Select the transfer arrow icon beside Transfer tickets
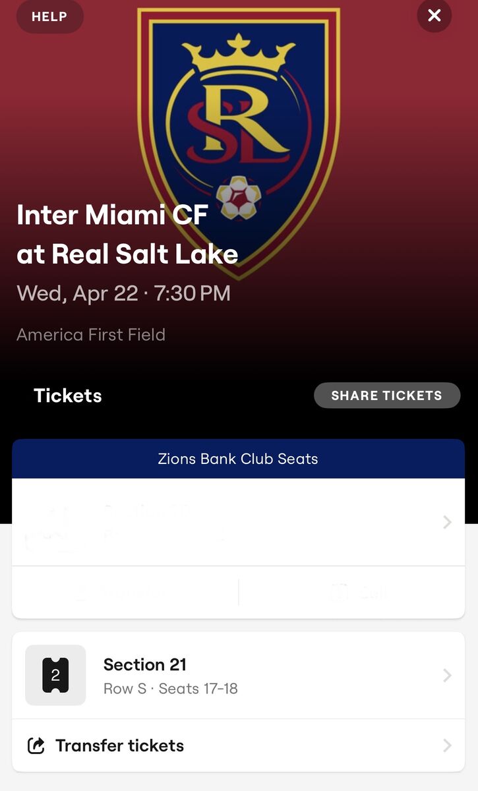The image size is (478, 791). 35,745
